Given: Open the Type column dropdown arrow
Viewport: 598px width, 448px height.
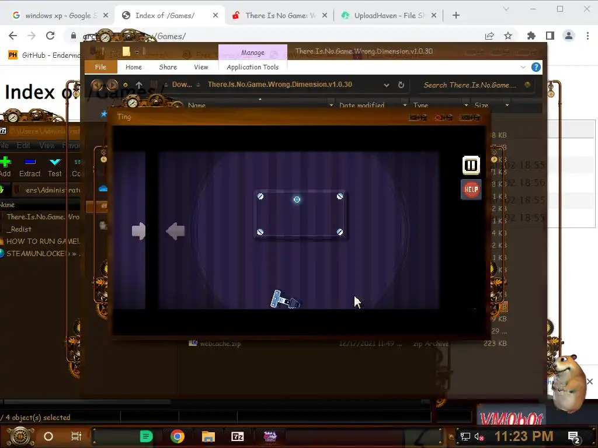Looking at the screenshot, I should 465,105.
